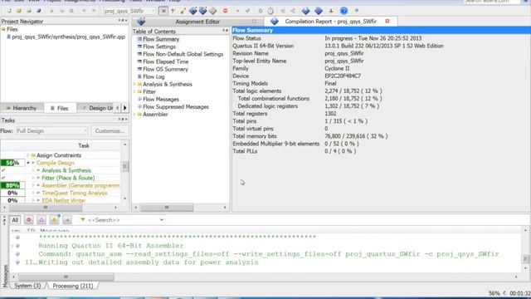This screenshot has width=531, height=299.
Task: Expand Analysis & Synthesis report folder
Action: coord(134,84)
